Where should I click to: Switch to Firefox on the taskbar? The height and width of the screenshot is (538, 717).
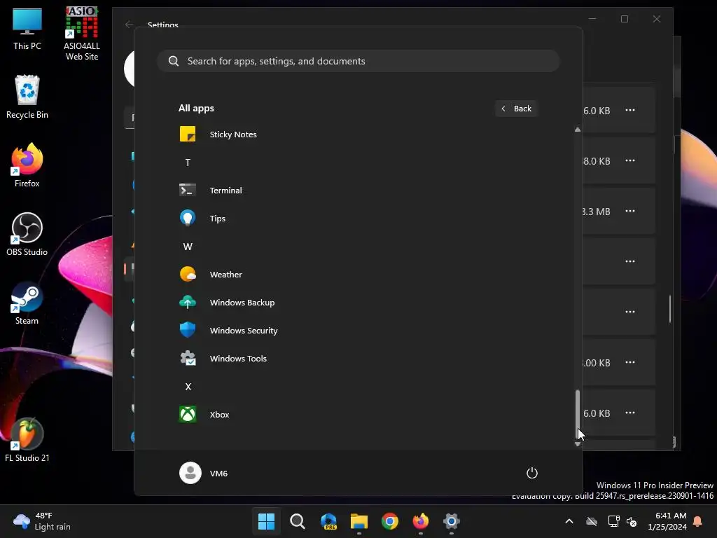pyautogui.click(x=421, y=521)
